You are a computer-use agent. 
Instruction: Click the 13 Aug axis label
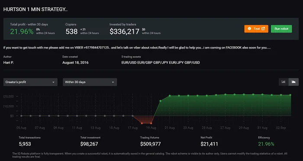[96, 128]
